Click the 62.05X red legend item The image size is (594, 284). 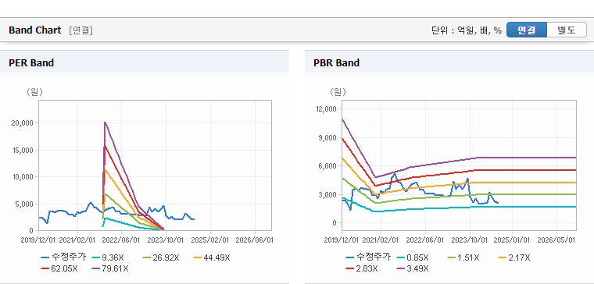click(x=59, y=268)
